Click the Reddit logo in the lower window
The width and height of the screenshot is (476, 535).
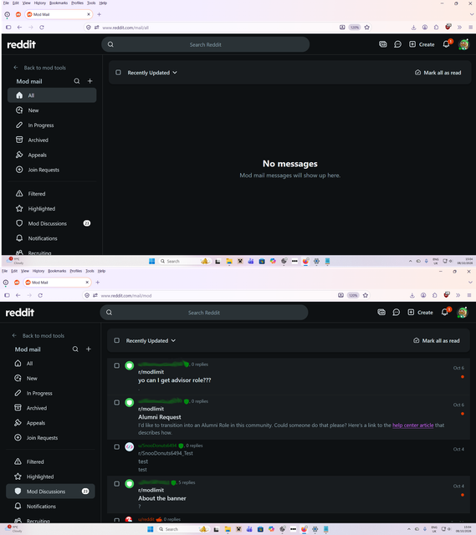coord(20,312)
